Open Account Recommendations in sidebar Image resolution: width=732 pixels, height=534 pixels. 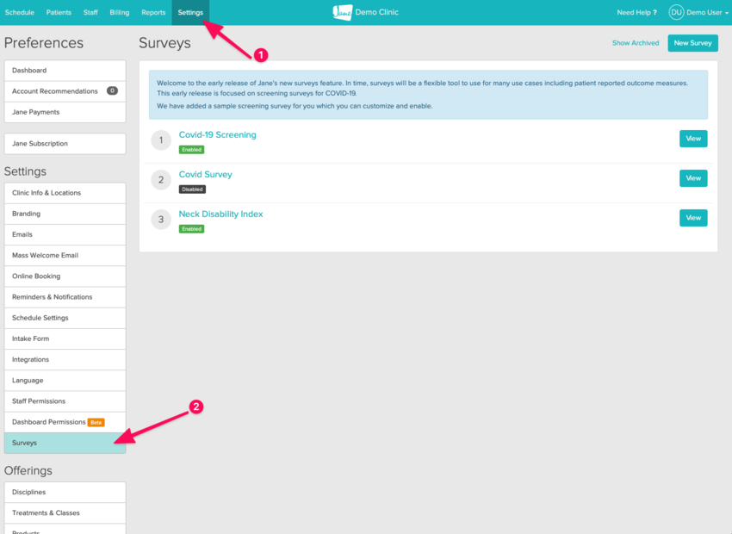[x=55, y=91]
